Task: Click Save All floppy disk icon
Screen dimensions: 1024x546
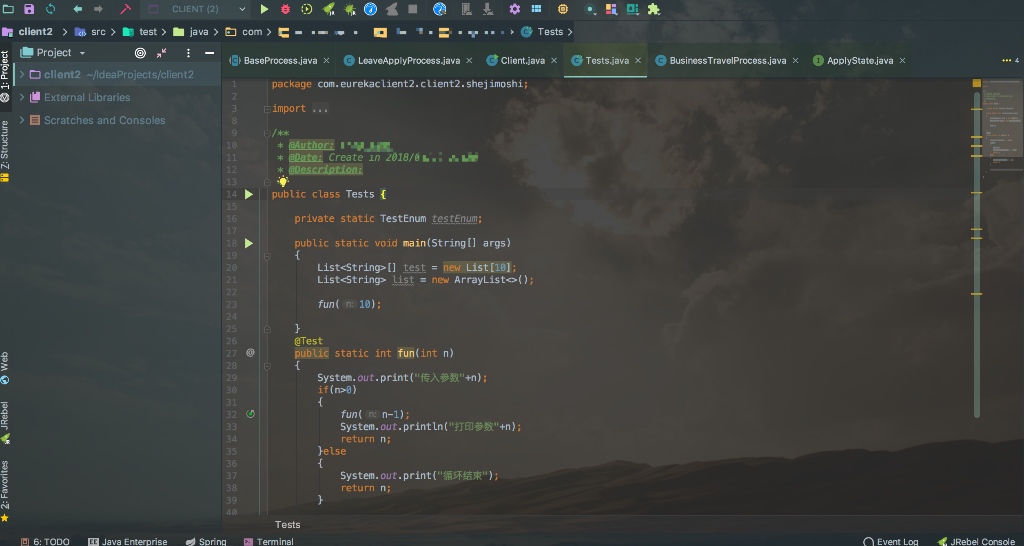Action: pos(29,9)
